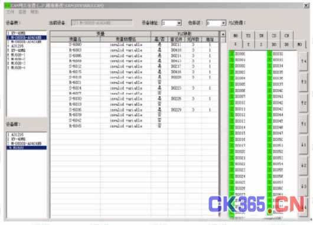Click the green marker next to D0010
This screenshot has width=313, height=225.
coord(232,103)
